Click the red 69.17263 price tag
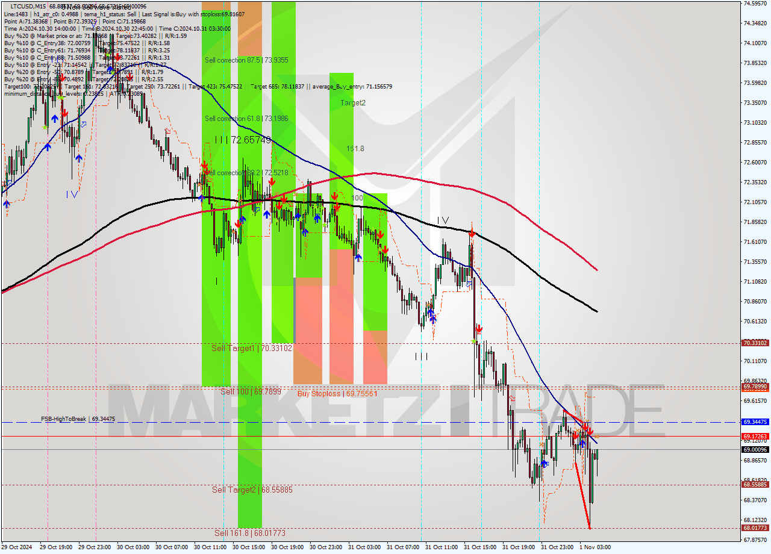This screenshot has width=771, height=554. (x=755, y=436)
